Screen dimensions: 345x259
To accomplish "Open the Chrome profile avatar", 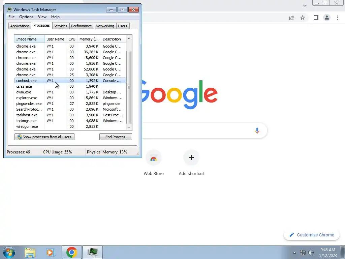I will click(x=327, y=18).
